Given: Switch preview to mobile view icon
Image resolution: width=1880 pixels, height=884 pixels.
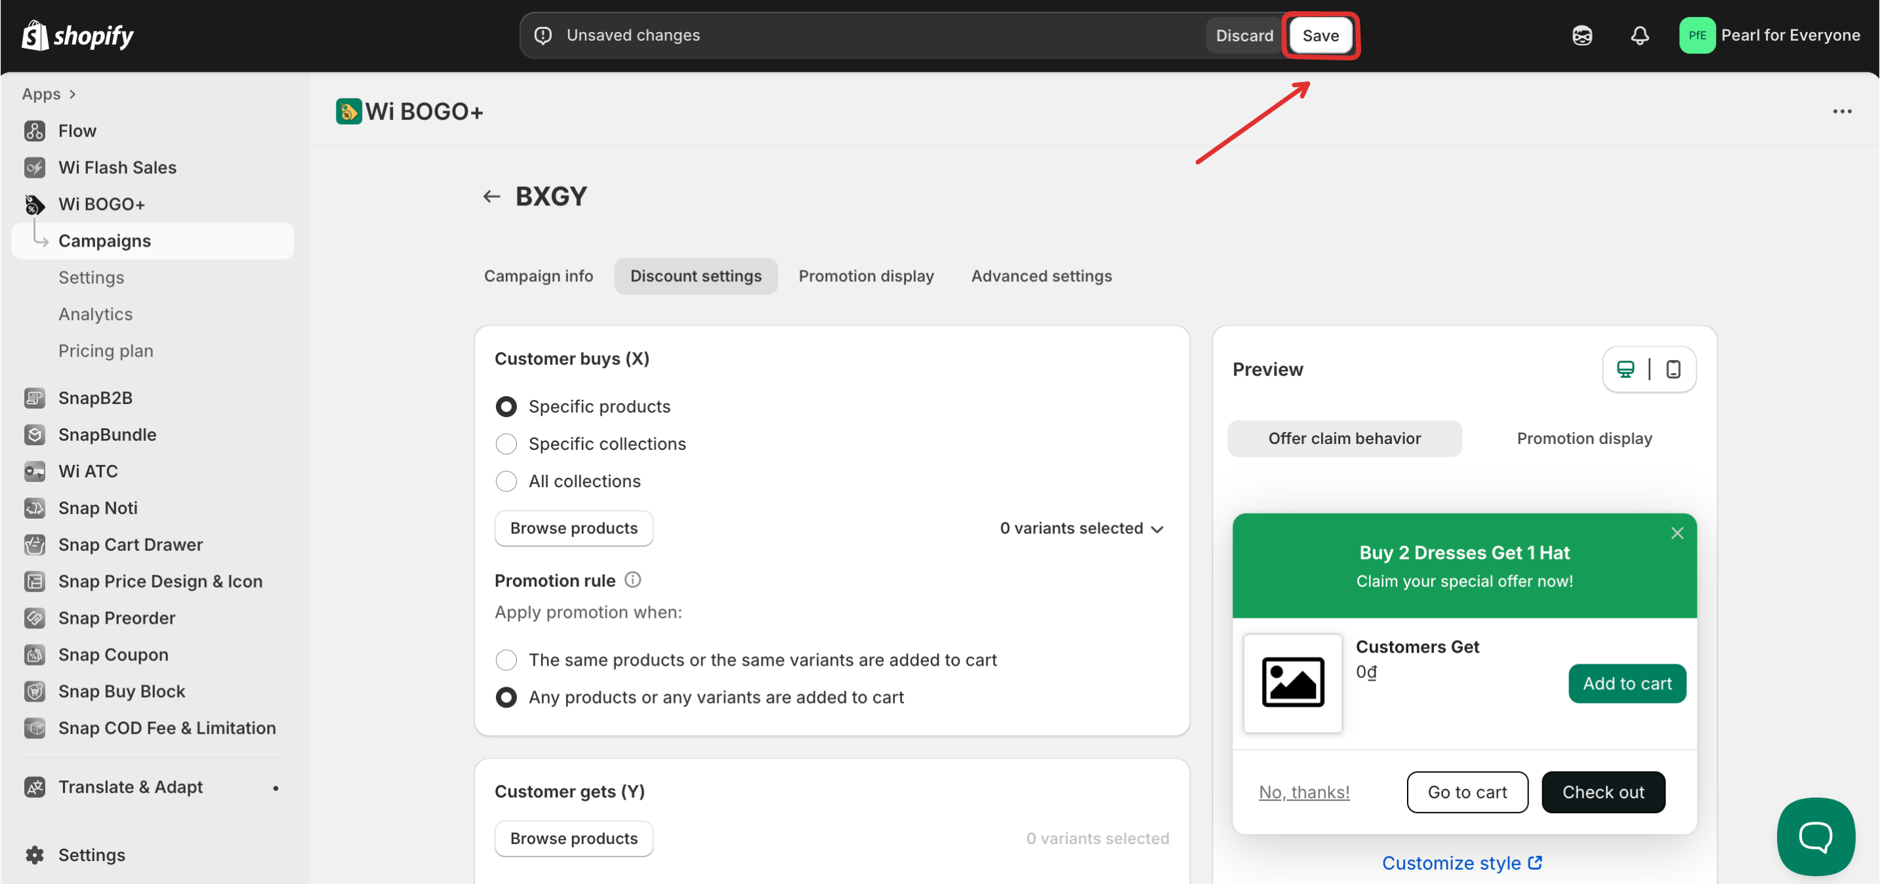Looking at the screenshot, I should tap(1673, 369).
